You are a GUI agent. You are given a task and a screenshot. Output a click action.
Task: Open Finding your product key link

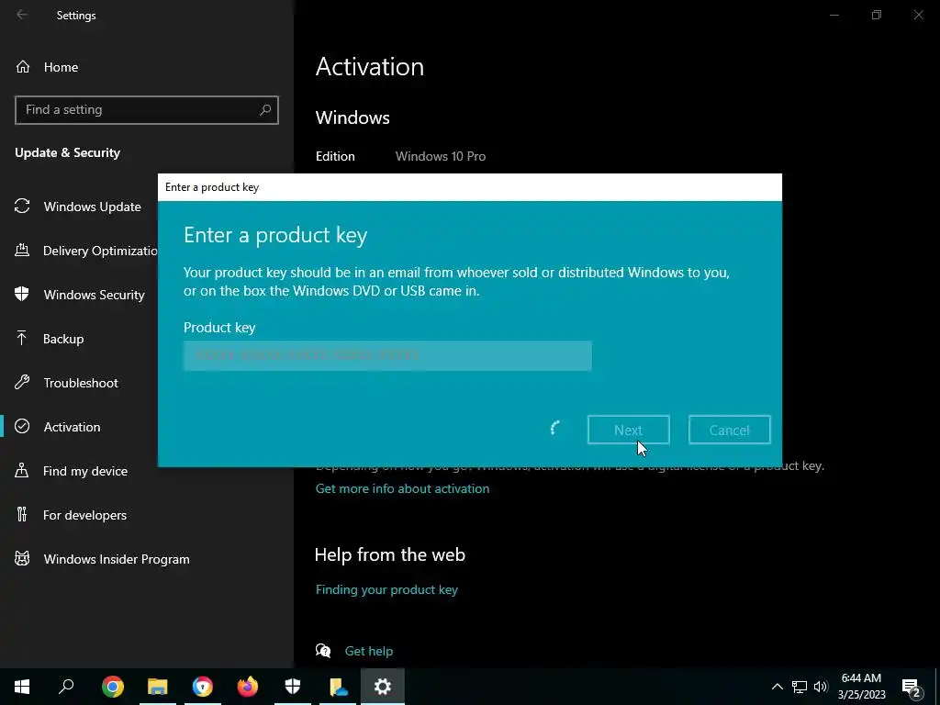(386, 590)
